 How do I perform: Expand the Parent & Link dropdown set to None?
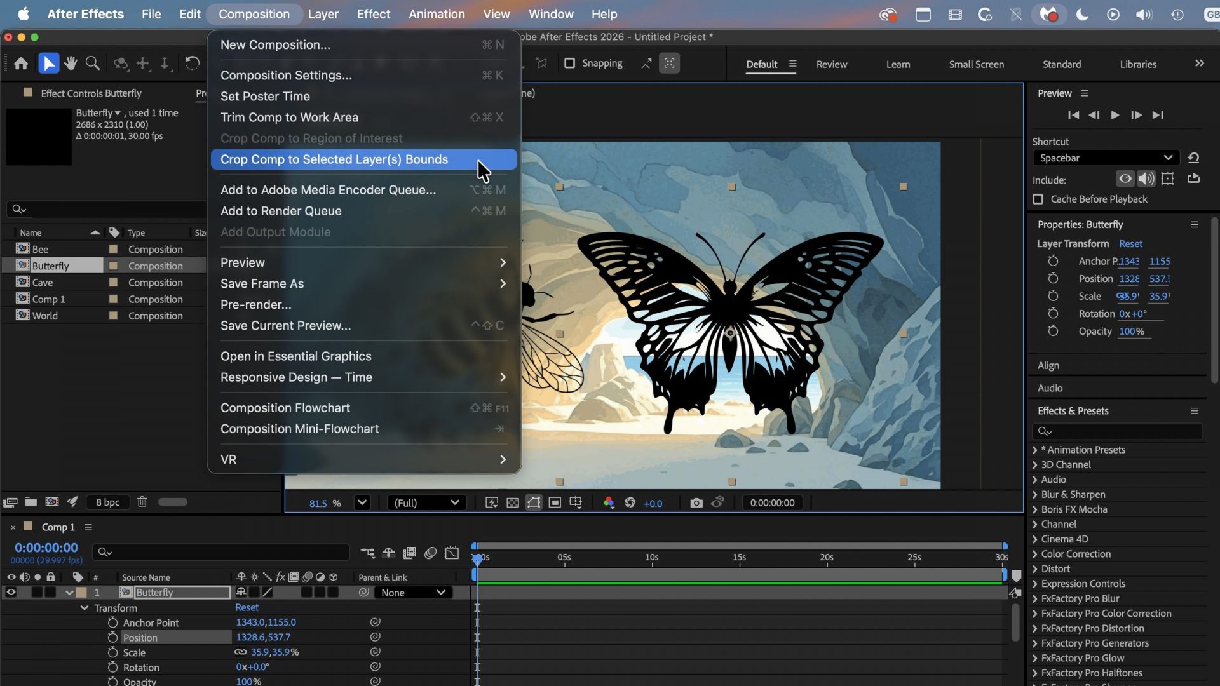point(413,592)
